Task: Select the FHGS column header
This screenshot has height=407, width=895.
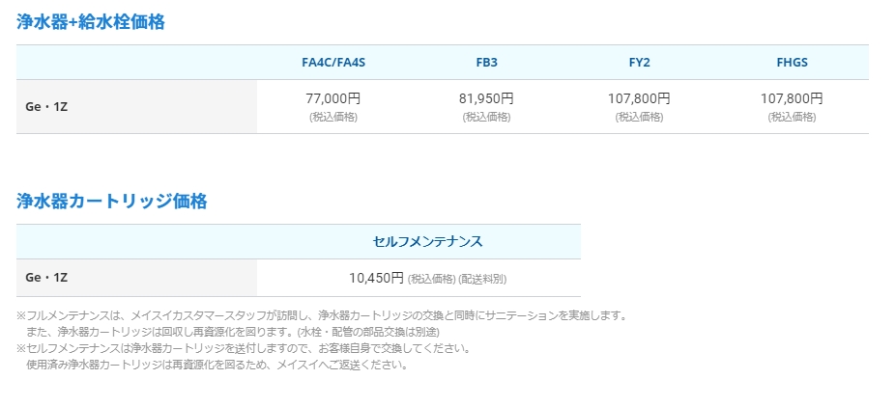Action: [x=793, y=62]
